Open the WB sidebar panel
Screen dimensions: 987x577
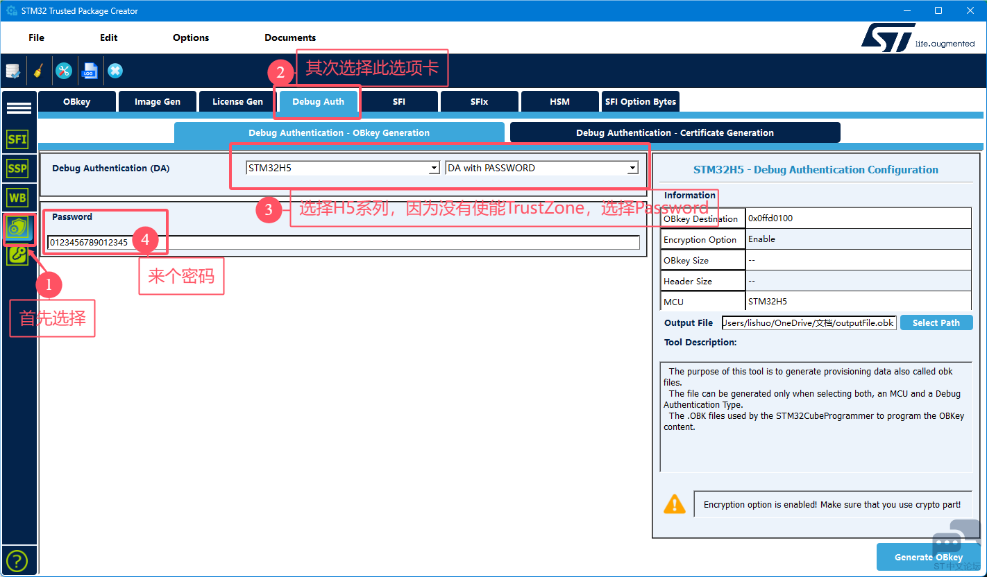click(x=17, y=198)
